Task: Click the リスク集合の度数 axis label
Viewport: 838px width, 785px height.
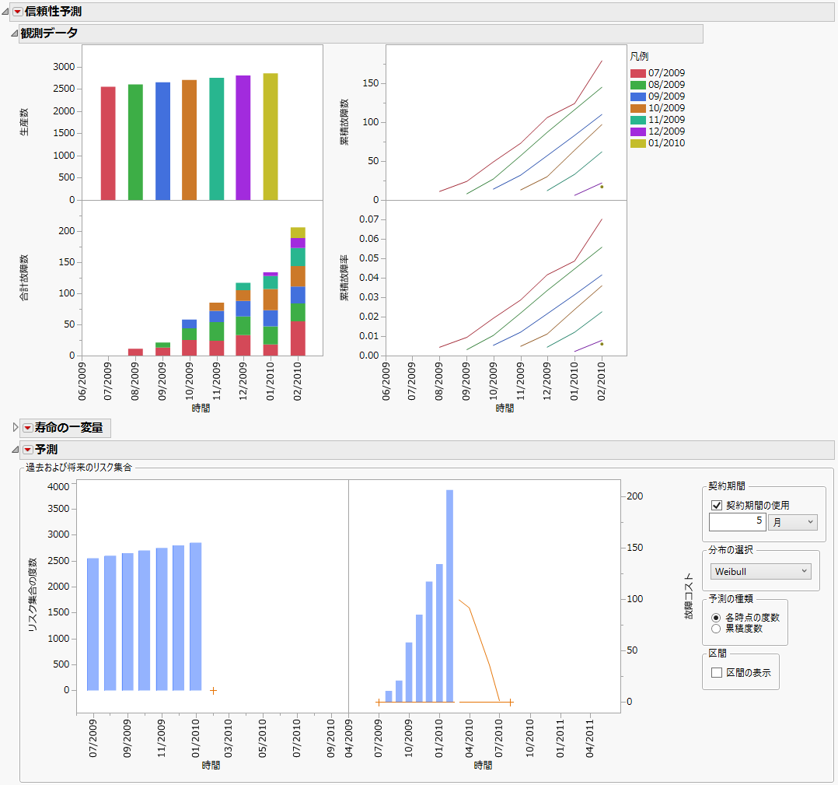Action: [x=33, y=594]
